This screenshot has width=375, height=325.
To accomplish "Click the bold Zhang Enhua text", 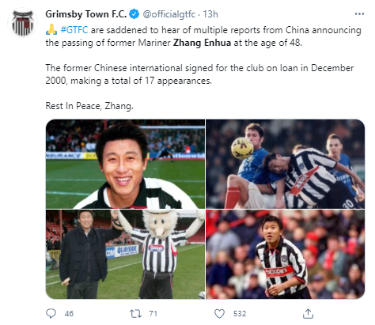I will click(x=202, y=43).
